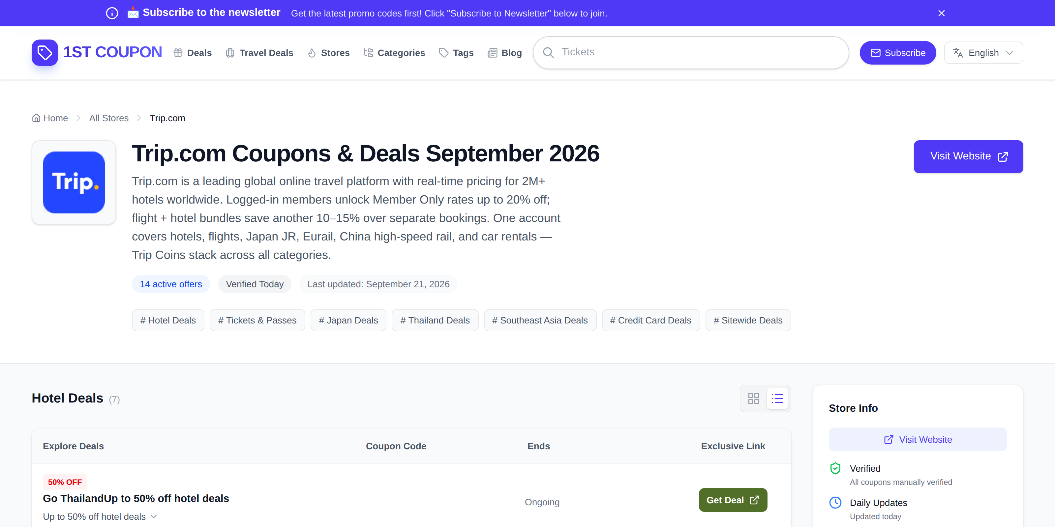
Task: Select the # Tickets & Passes tag
Action: click(257, 320)
